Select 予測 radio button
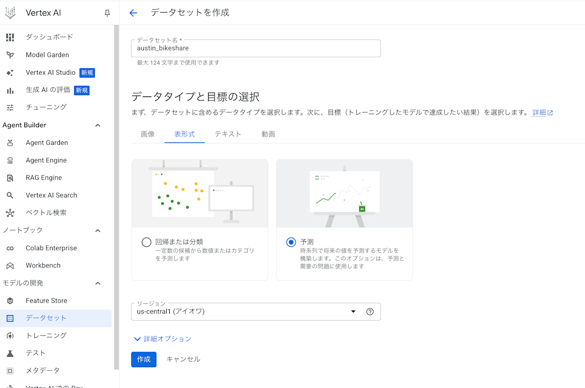Viewport: 585px width, 388px height. tap(291, 242)
